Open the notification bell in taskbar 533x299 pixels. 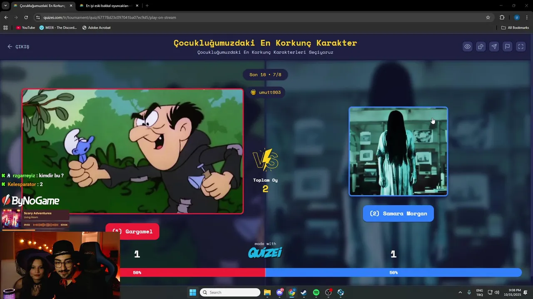[x=526, y=292]
